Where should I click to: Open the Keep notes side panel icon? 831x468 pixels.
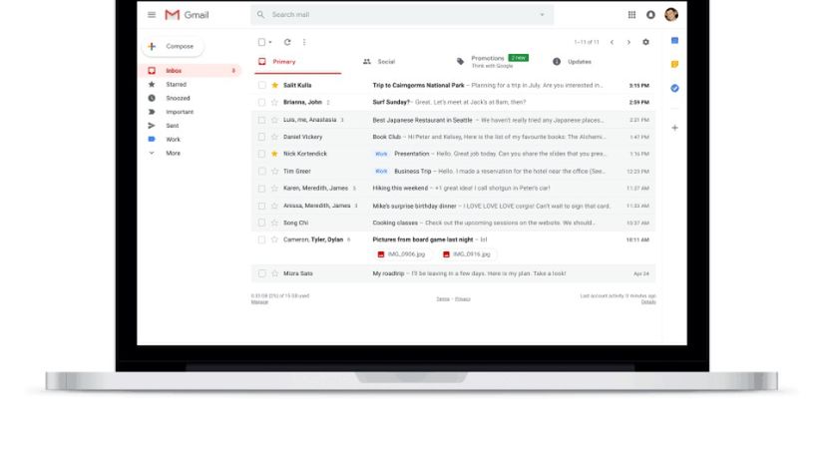coord(674,64)
